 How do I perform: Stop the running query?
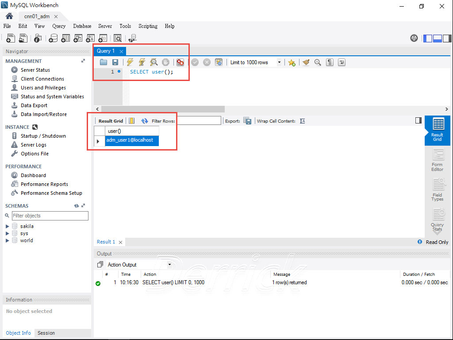coord(165,62)
